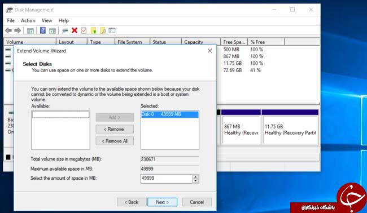Sort by the % Free column header

(266, 42)
